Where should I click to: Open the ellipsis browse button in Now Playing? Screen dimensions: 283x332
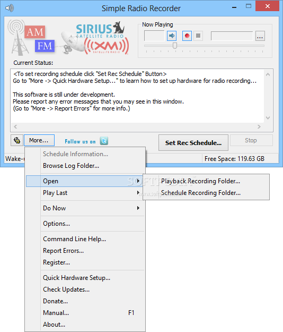[260, 36]
